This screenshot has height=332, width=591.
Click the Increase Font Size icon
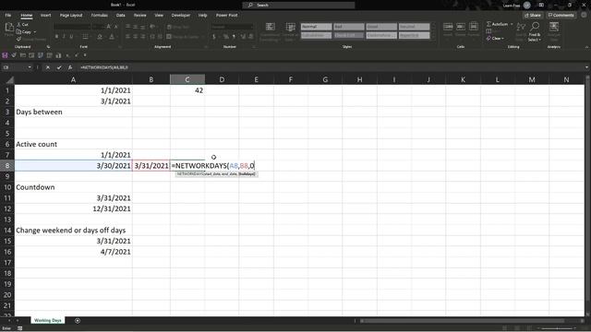tap(109, 27)
